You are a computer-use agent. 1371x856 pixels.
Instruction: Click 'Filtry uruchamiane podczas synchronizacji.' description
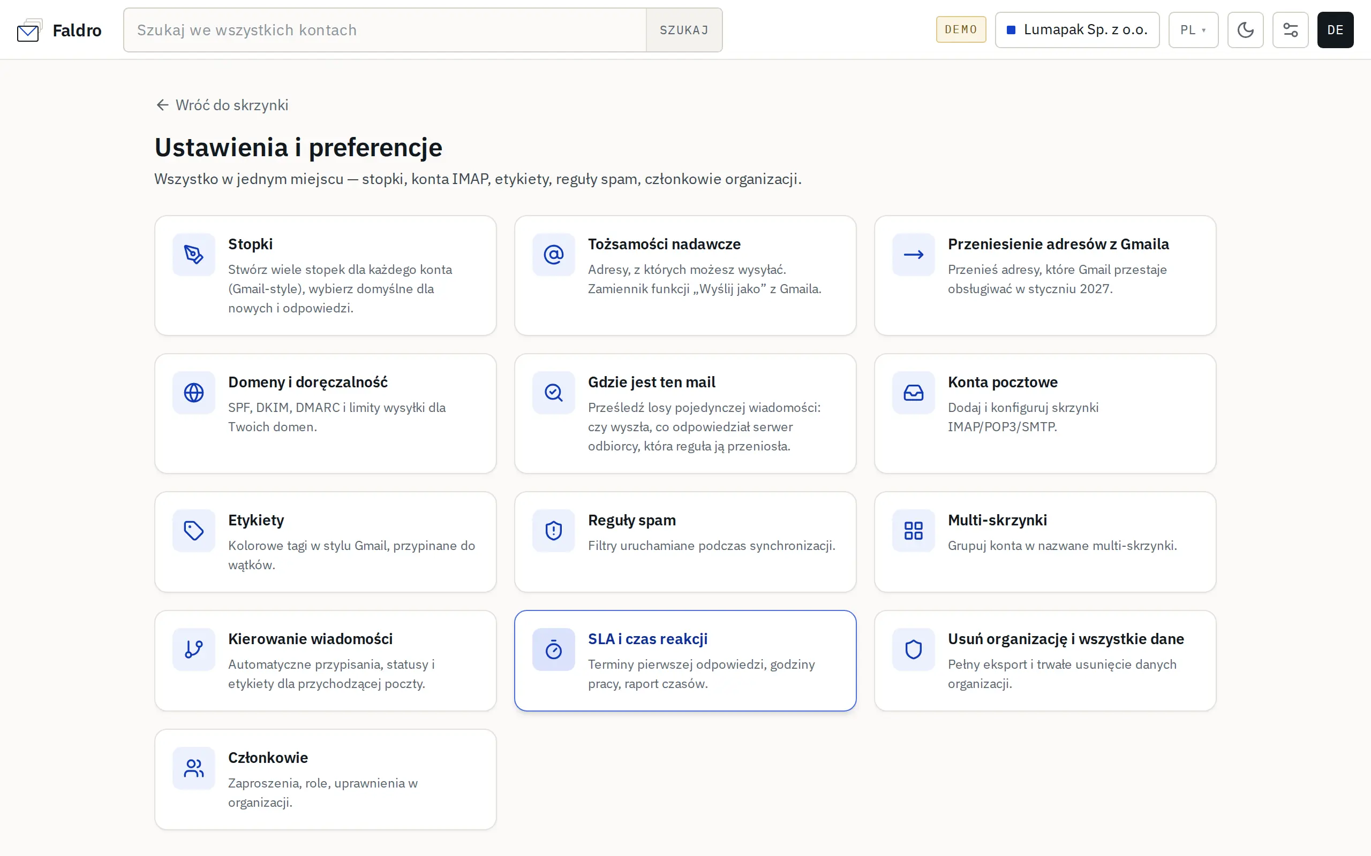click(712, 546)
